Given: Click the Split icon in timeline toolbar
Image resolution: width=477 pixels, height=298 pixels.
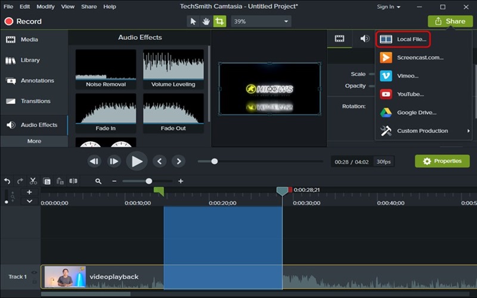Looking at the screenshot, I should pyautogui.click(x=73, y=181).
